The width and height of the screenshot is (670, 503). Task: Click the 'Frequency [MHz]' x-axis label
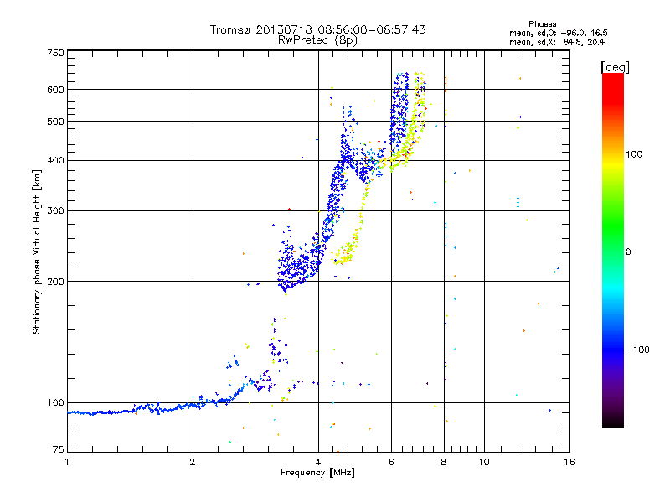[317, 473]
